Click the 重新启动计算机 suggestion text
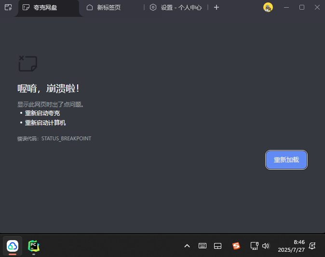325x257 pixels. pos(45,122)
